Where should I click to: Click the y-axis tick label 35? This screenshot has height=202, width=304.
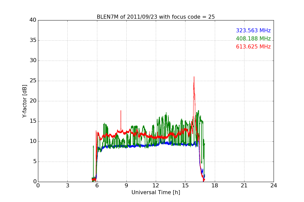point(33,40)
